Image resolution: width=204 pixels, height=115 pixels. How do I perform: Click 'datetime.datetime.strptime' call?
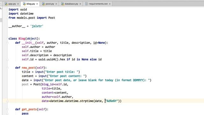71,101
